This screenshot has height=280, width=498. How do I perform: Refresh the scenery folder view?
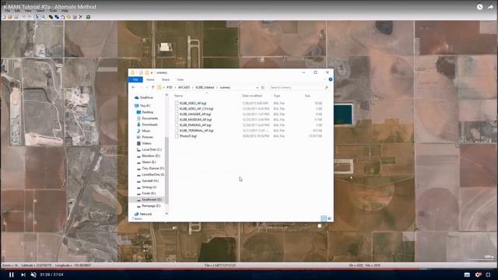pyautogui.click(x=262, y=87)
